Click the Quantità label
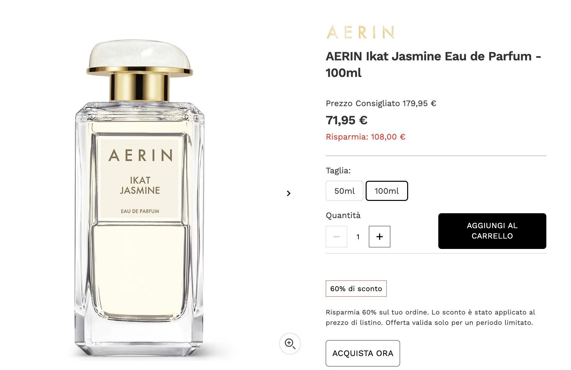 click(343, 216)
